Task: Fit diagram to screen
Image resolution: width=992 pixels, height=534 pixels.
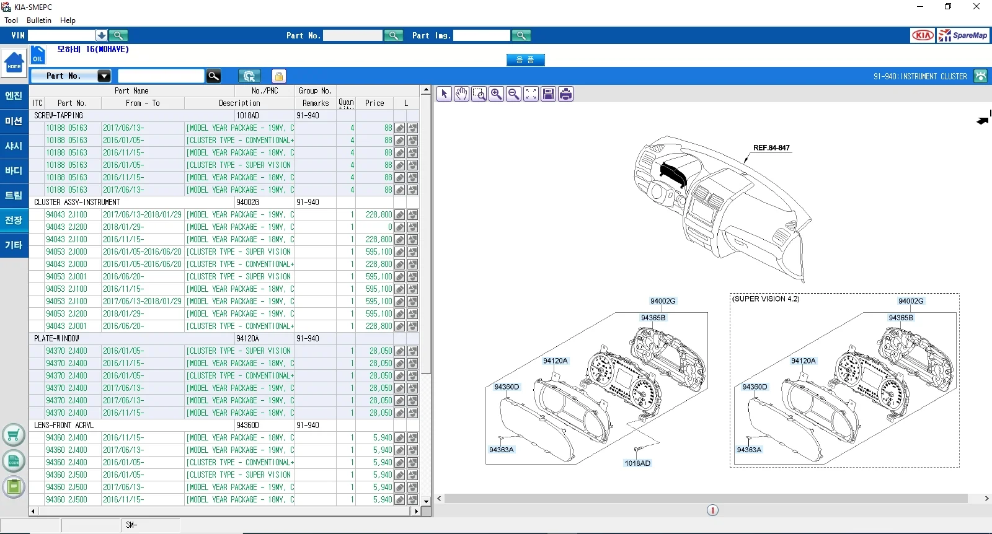Action: [531, 94]
